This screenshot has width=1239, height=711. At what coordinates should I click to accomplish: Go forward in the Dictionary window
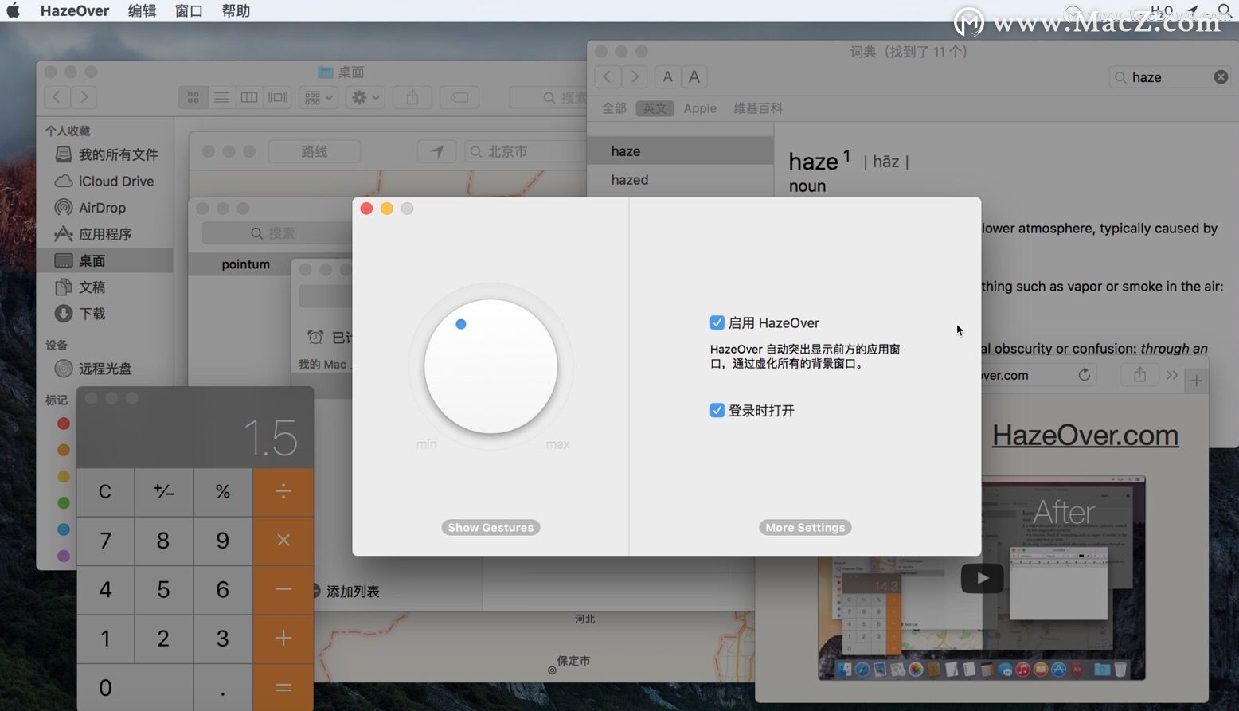[x=635, y=76]
